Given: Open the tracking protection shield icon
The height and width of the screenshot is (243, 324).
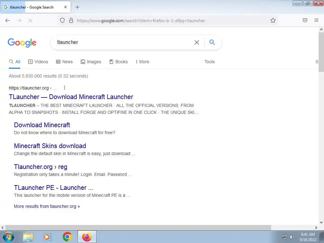Looking at the screenshot, I should point(62,20).
